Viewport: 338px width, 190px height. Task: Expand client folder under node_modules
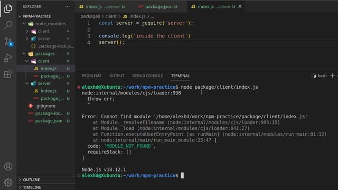point(27,31)
